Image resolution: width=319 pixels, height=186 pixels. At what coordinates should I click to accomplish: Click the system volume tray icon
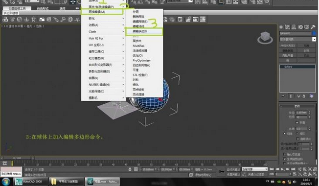295,182
